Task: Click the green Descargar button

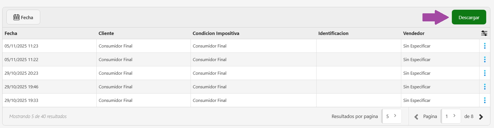Action: [469, 17]
